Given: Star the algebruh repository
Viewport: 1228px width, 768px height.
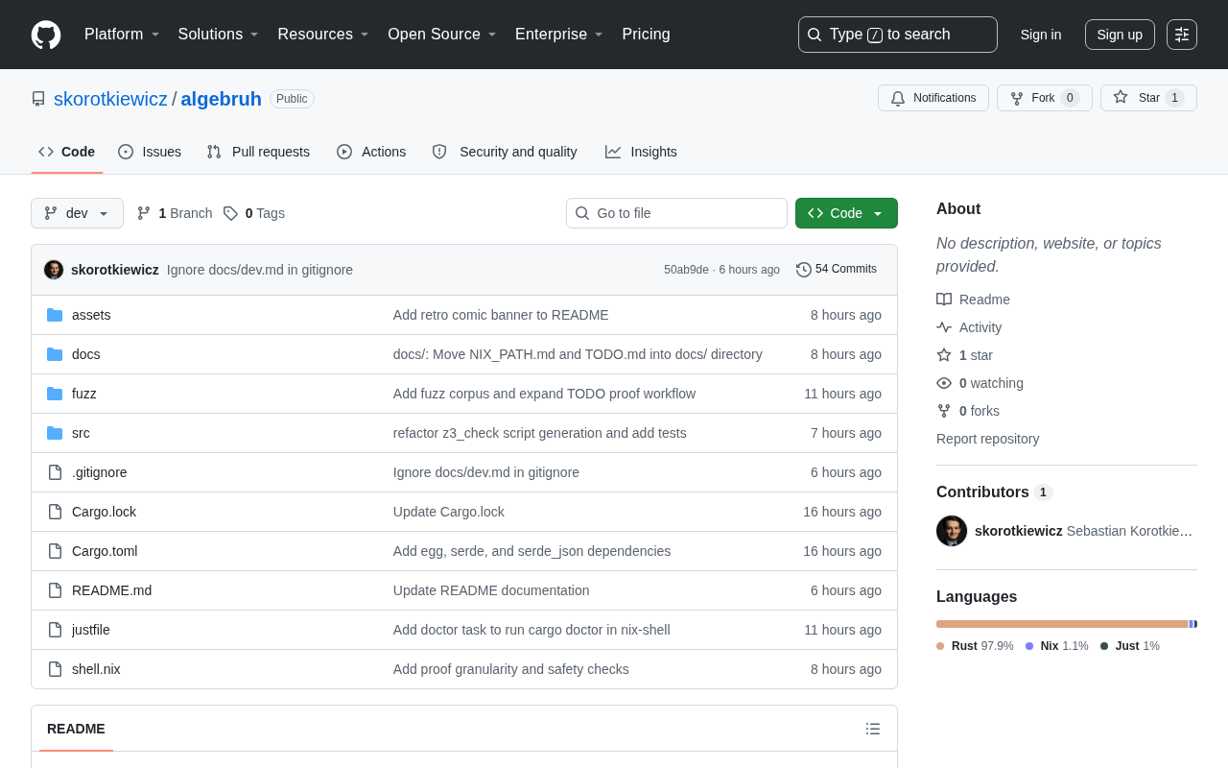Looking at the screenshot, I should 1148,98.
